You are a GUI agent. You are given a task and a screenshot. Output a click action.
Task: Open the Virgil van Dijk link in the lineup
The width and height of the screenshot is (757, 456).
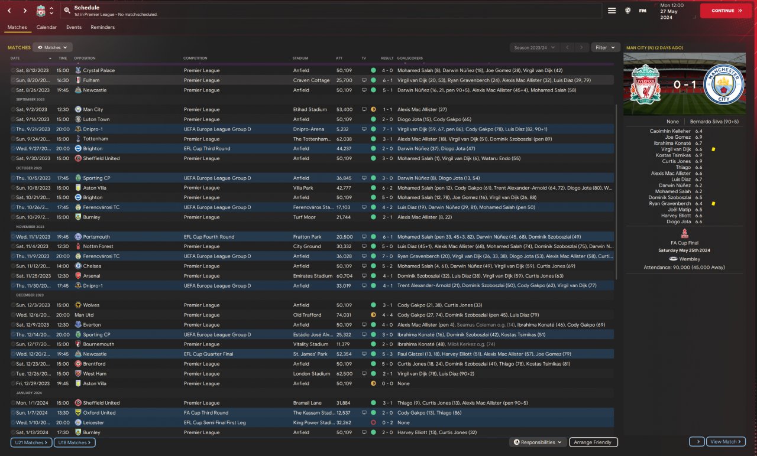tap(677, 149)
